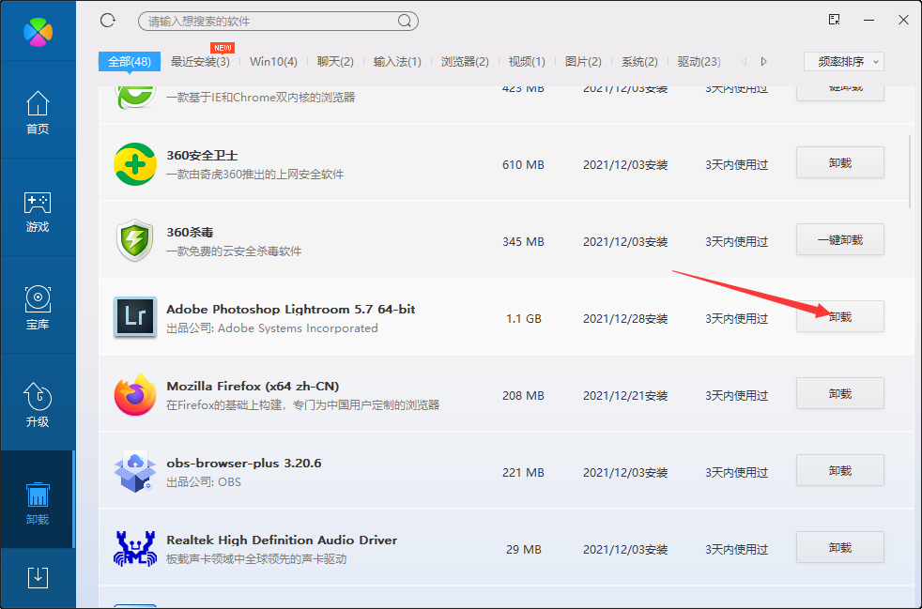Click the 345 MB size value

tap(523, 241)
